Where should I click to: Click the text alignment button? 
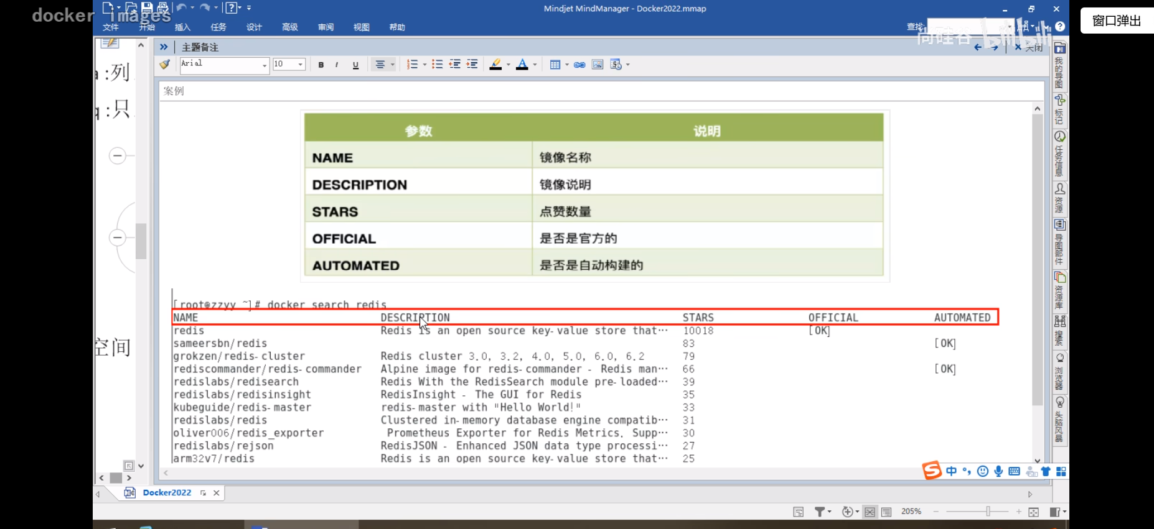pyautogui.click(x=380, y=65)
